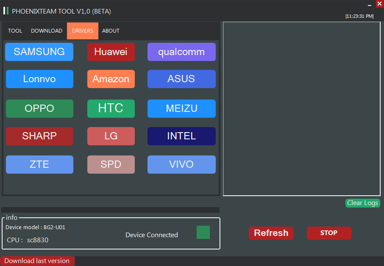Image resolution: width=384 pixels, height=266 pixels.
Task: Click the Download last version link
Action: pyautogui.click(x=37, y=261)
